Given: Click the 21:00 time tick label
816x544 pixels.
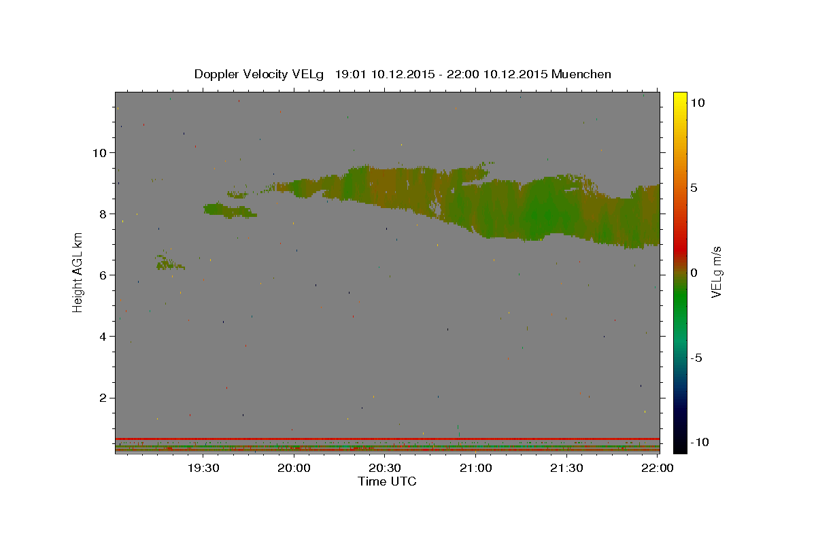Looking at the screenshot, I should coord(475,468).
